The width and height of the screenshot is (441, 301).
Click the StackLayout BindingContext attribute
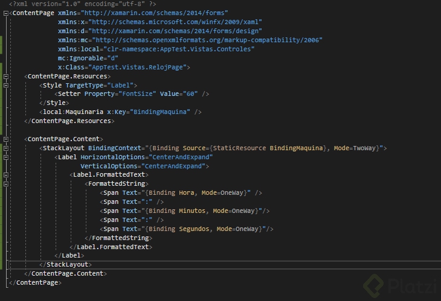point(115,148)
